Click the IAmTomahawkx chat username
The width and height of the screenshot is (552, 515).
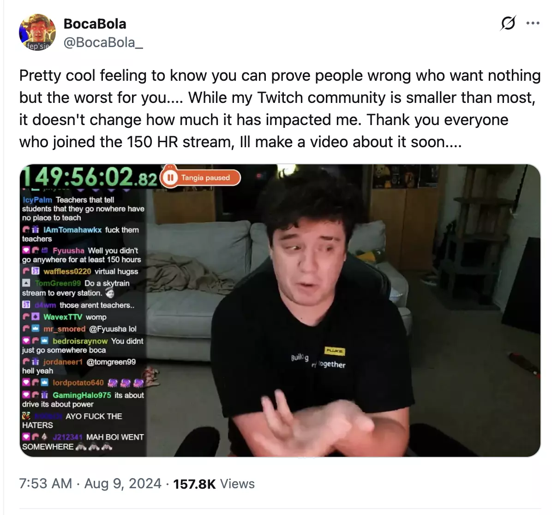(72, 230)
